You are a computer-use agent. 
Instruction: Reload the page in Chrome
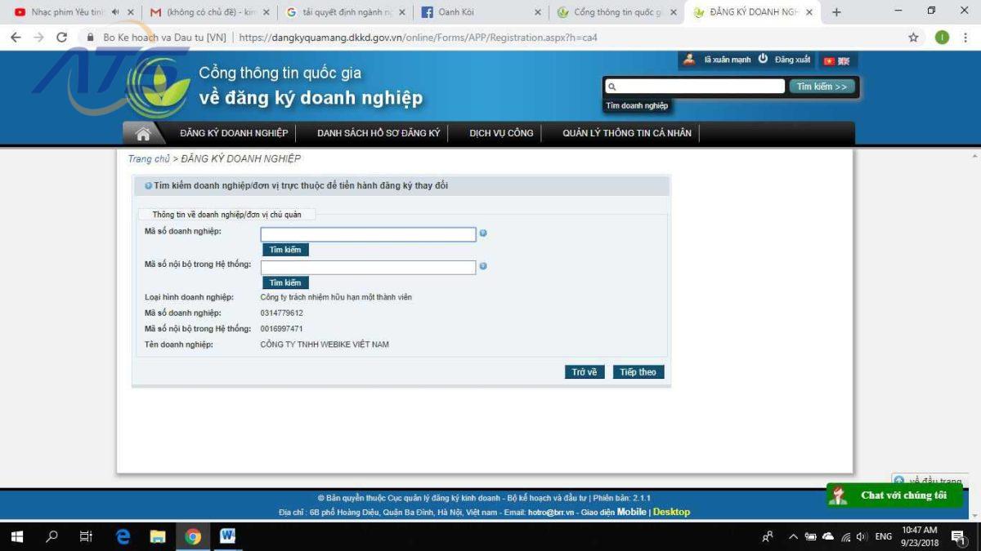61,38
